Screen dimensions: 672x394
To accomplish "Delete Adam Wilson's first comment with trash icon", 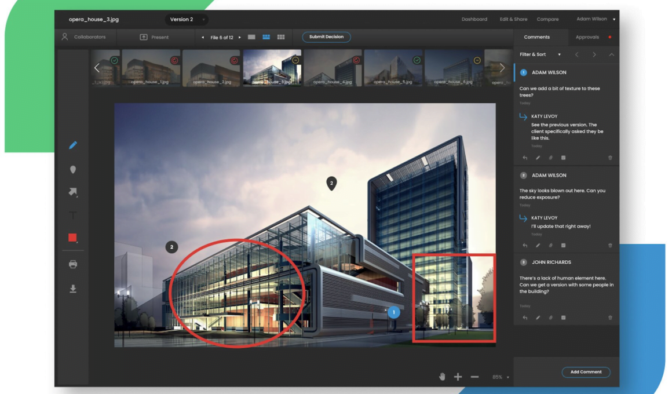I will 610,158.
